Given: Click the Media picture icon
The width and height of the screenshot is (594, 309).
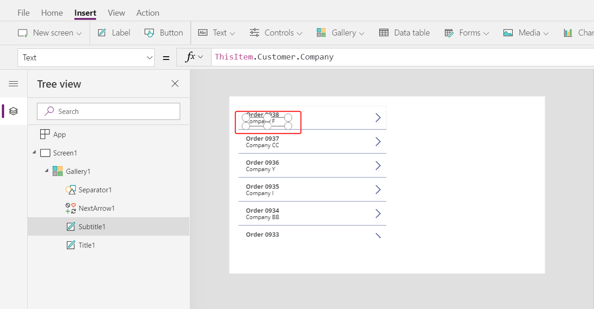Looking at the screenshot, I should click(508, 33).
